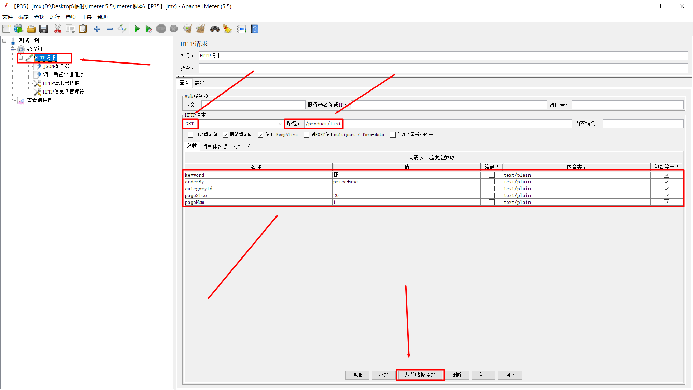Enable the 自动重定向 checkbox
The width and height of the screenshot is (693, 390).
pos(190,135)
